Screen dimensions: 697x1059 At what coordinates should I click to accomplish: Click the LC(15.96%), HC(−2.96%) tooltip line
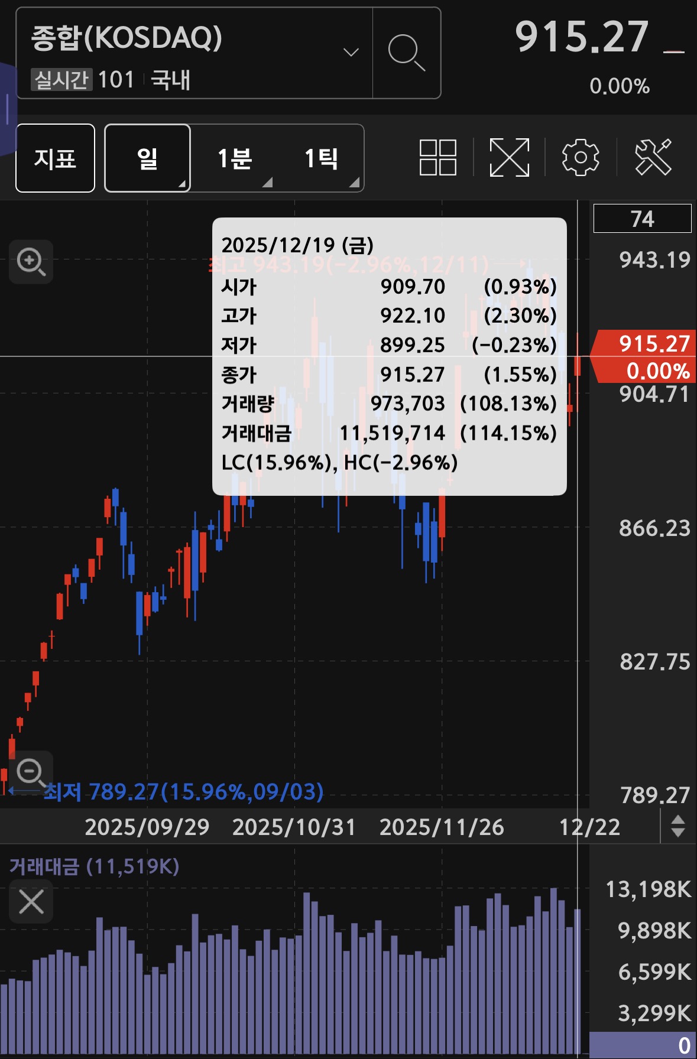tap(340, 462)
